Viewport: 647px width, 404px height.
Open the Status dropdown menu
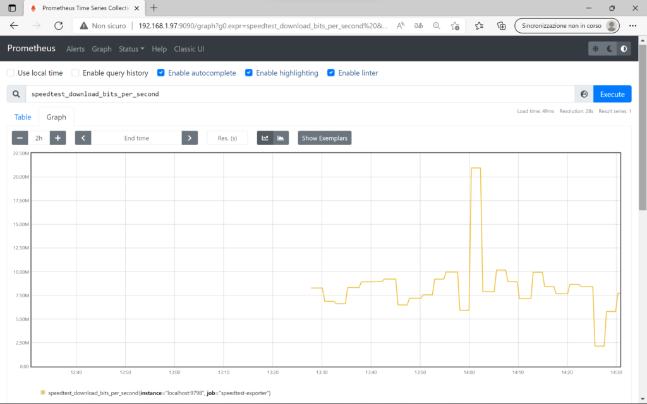(131, 49)
